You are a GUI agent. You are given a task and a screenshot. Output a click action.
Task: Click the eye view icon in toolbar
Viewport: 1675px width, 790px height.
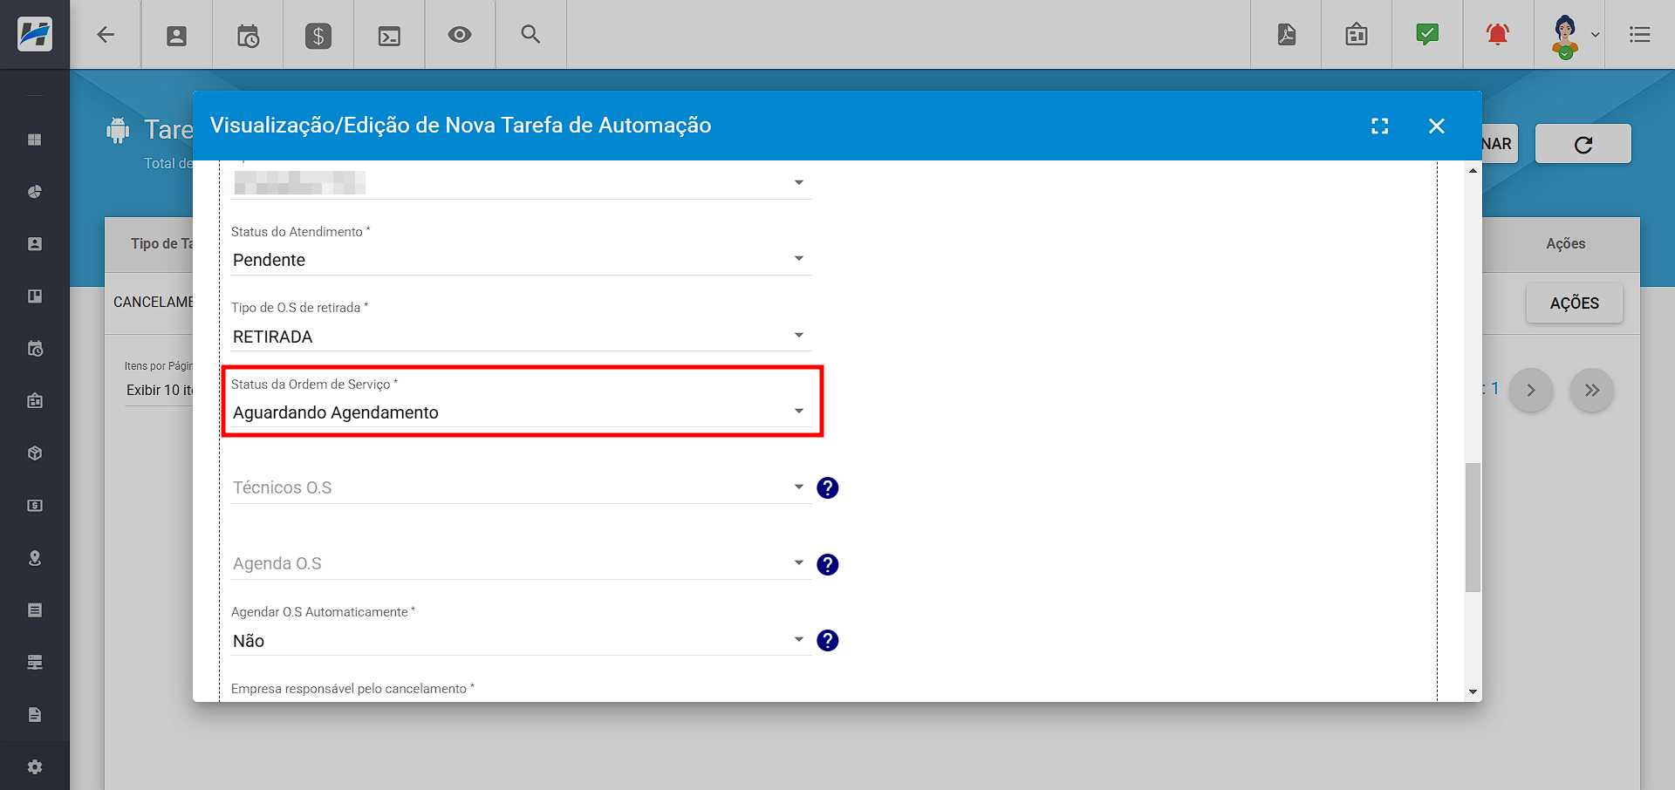(x=460, y=35)
